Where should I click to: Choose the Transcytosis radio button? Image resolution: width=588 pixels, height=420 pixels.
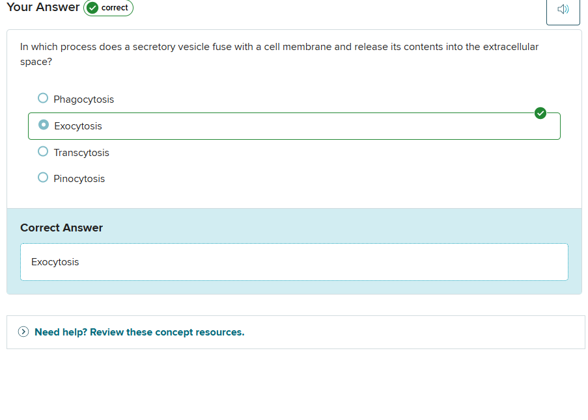(43, 151)
